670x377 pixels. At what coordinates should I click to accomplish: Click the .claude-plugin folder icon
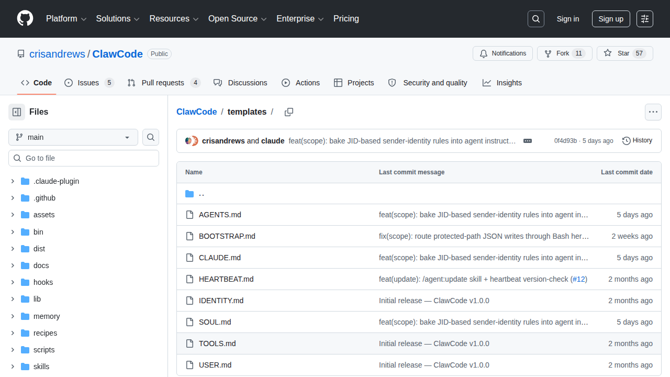coord(25,181)
